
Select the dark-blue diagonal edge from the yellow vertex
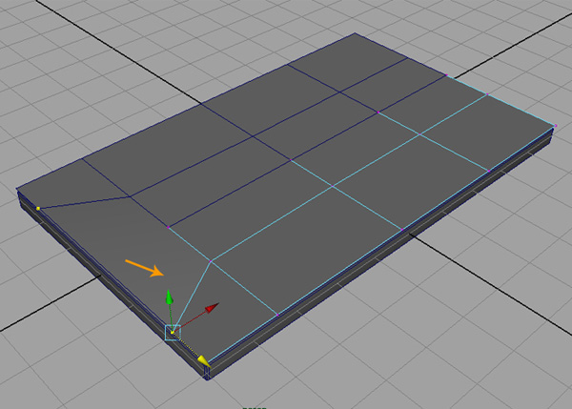(x=83, y=202)
